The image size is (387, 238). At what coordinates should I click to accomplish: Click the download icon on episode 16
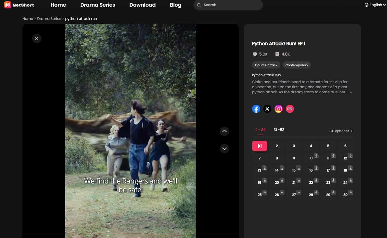pyautogui.click(x=316, y=168)
